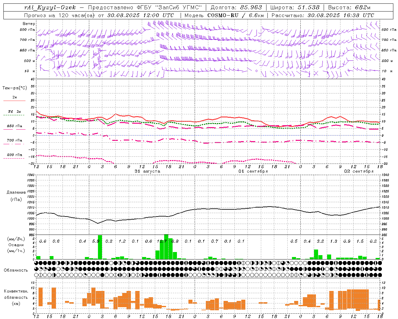The image size is (398, 319).
Task: Click the 6.8 precipitation total
Action: click(x=175, y=241)
